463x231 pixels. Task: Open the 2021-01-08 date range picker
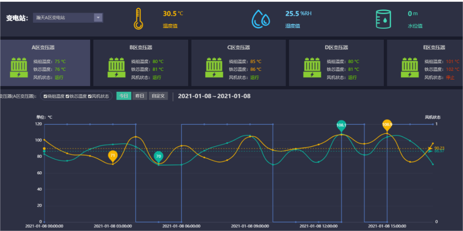click(x=214, y=96)
